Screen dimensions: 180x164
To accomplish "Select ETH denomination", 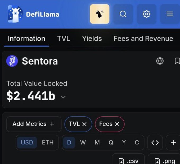I will [x=48, y=143].
